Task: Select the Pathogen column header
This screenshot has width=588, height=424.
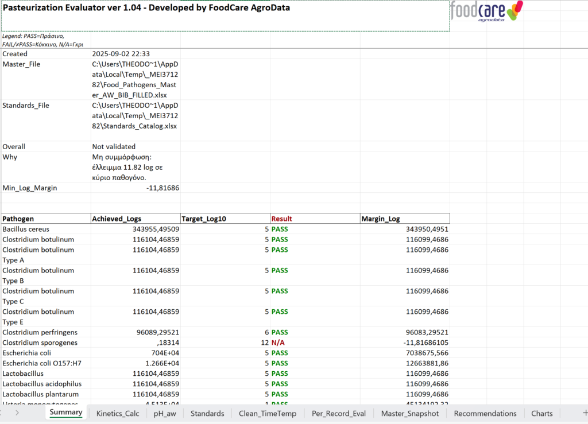Action: point(46,219)
